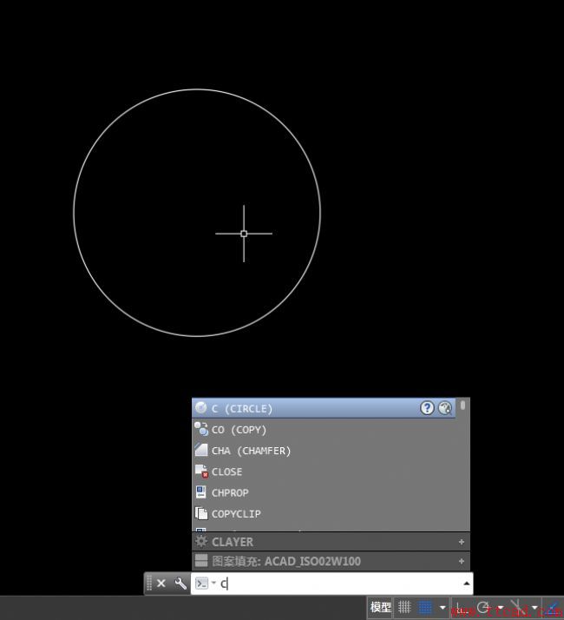Image resolution: width=564 pixels, height=620 pixels.
Task: Expand command history with the up arrow
Action: [x=467, y=584]
